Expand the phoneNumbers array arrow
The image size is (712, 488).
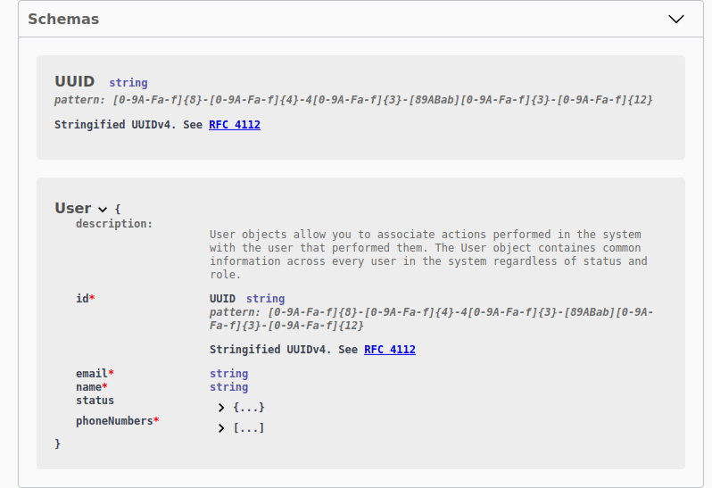[221, 428]
